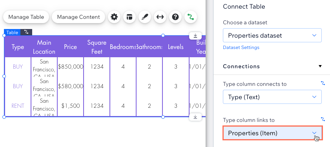Collapse the Connections section triangle
Screen dimensions: 330x147
(320, 66)
